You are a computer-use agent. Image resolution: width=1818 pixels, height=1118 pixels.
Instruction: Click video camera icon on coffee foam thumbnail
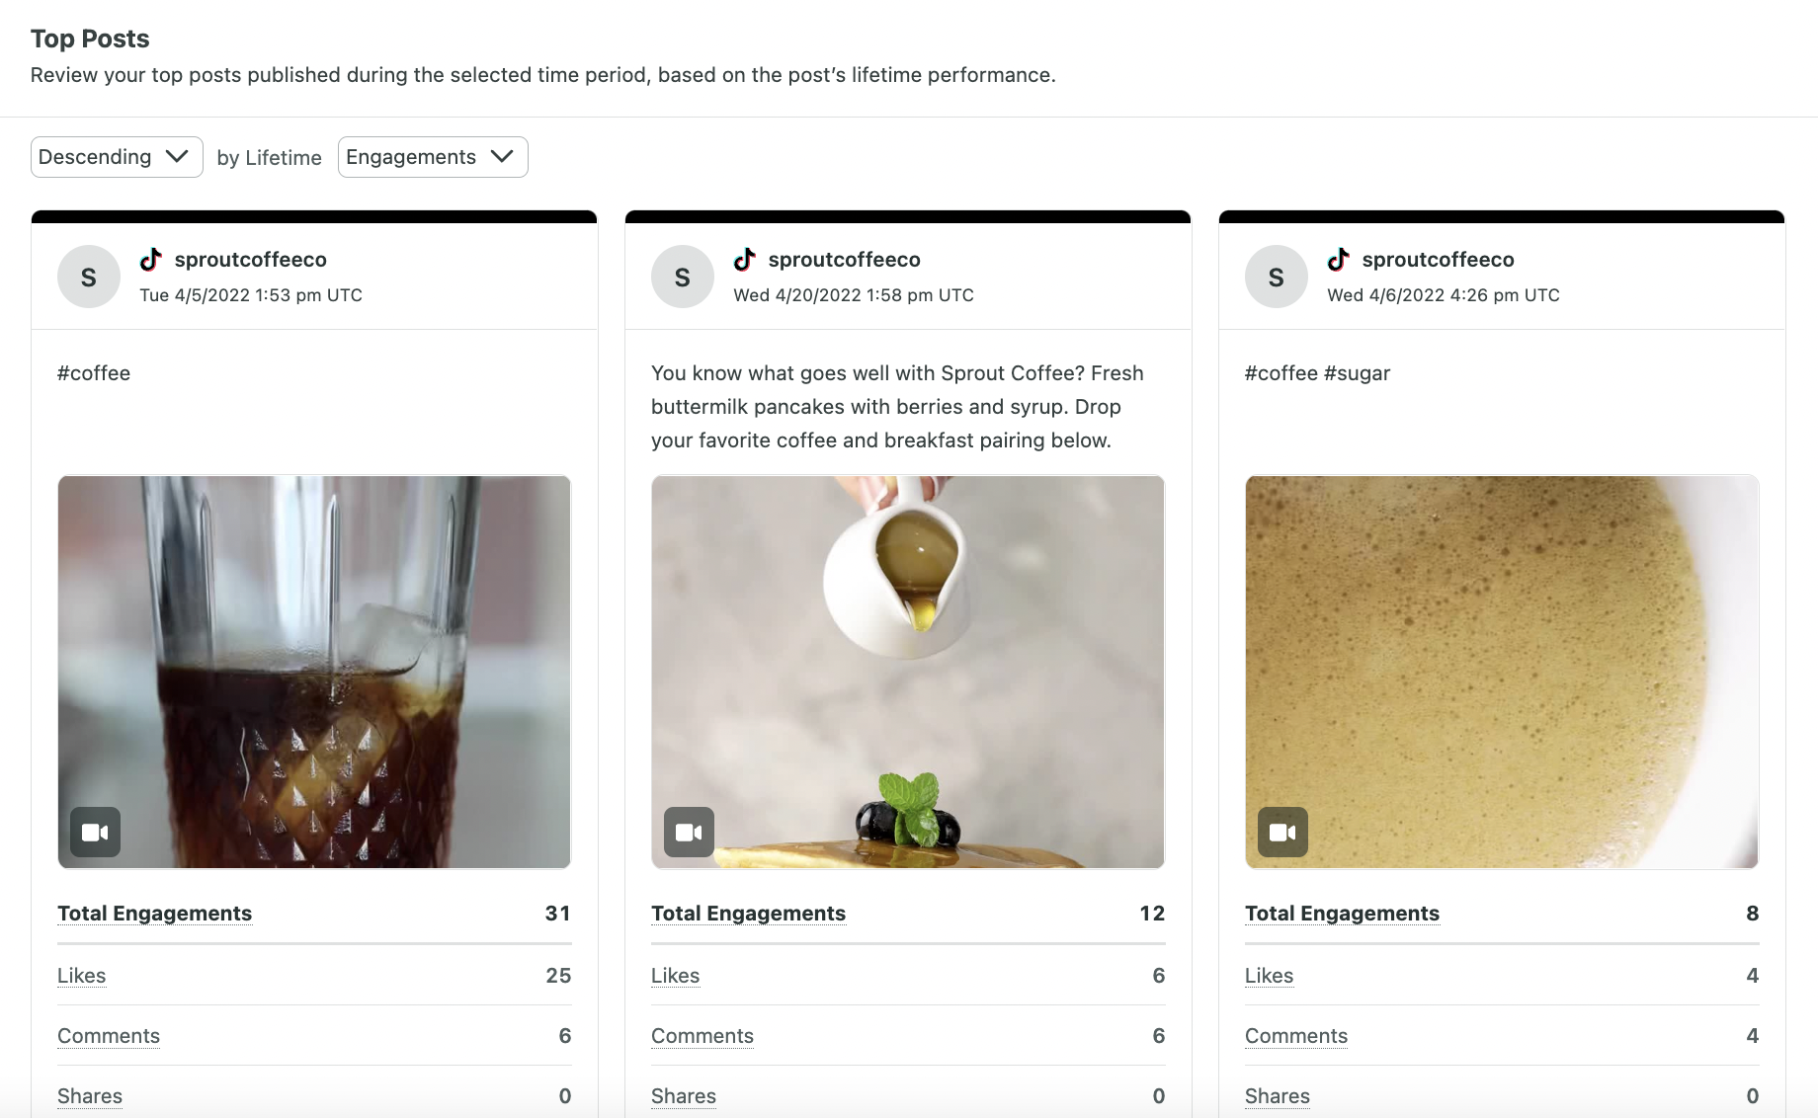click(1282, 833)
